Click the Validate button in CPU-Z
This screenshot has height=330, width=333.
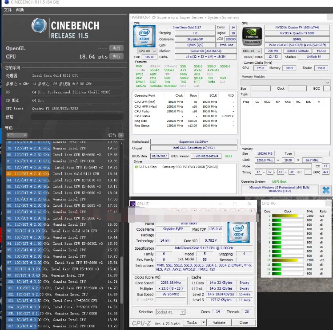(219, 322)
